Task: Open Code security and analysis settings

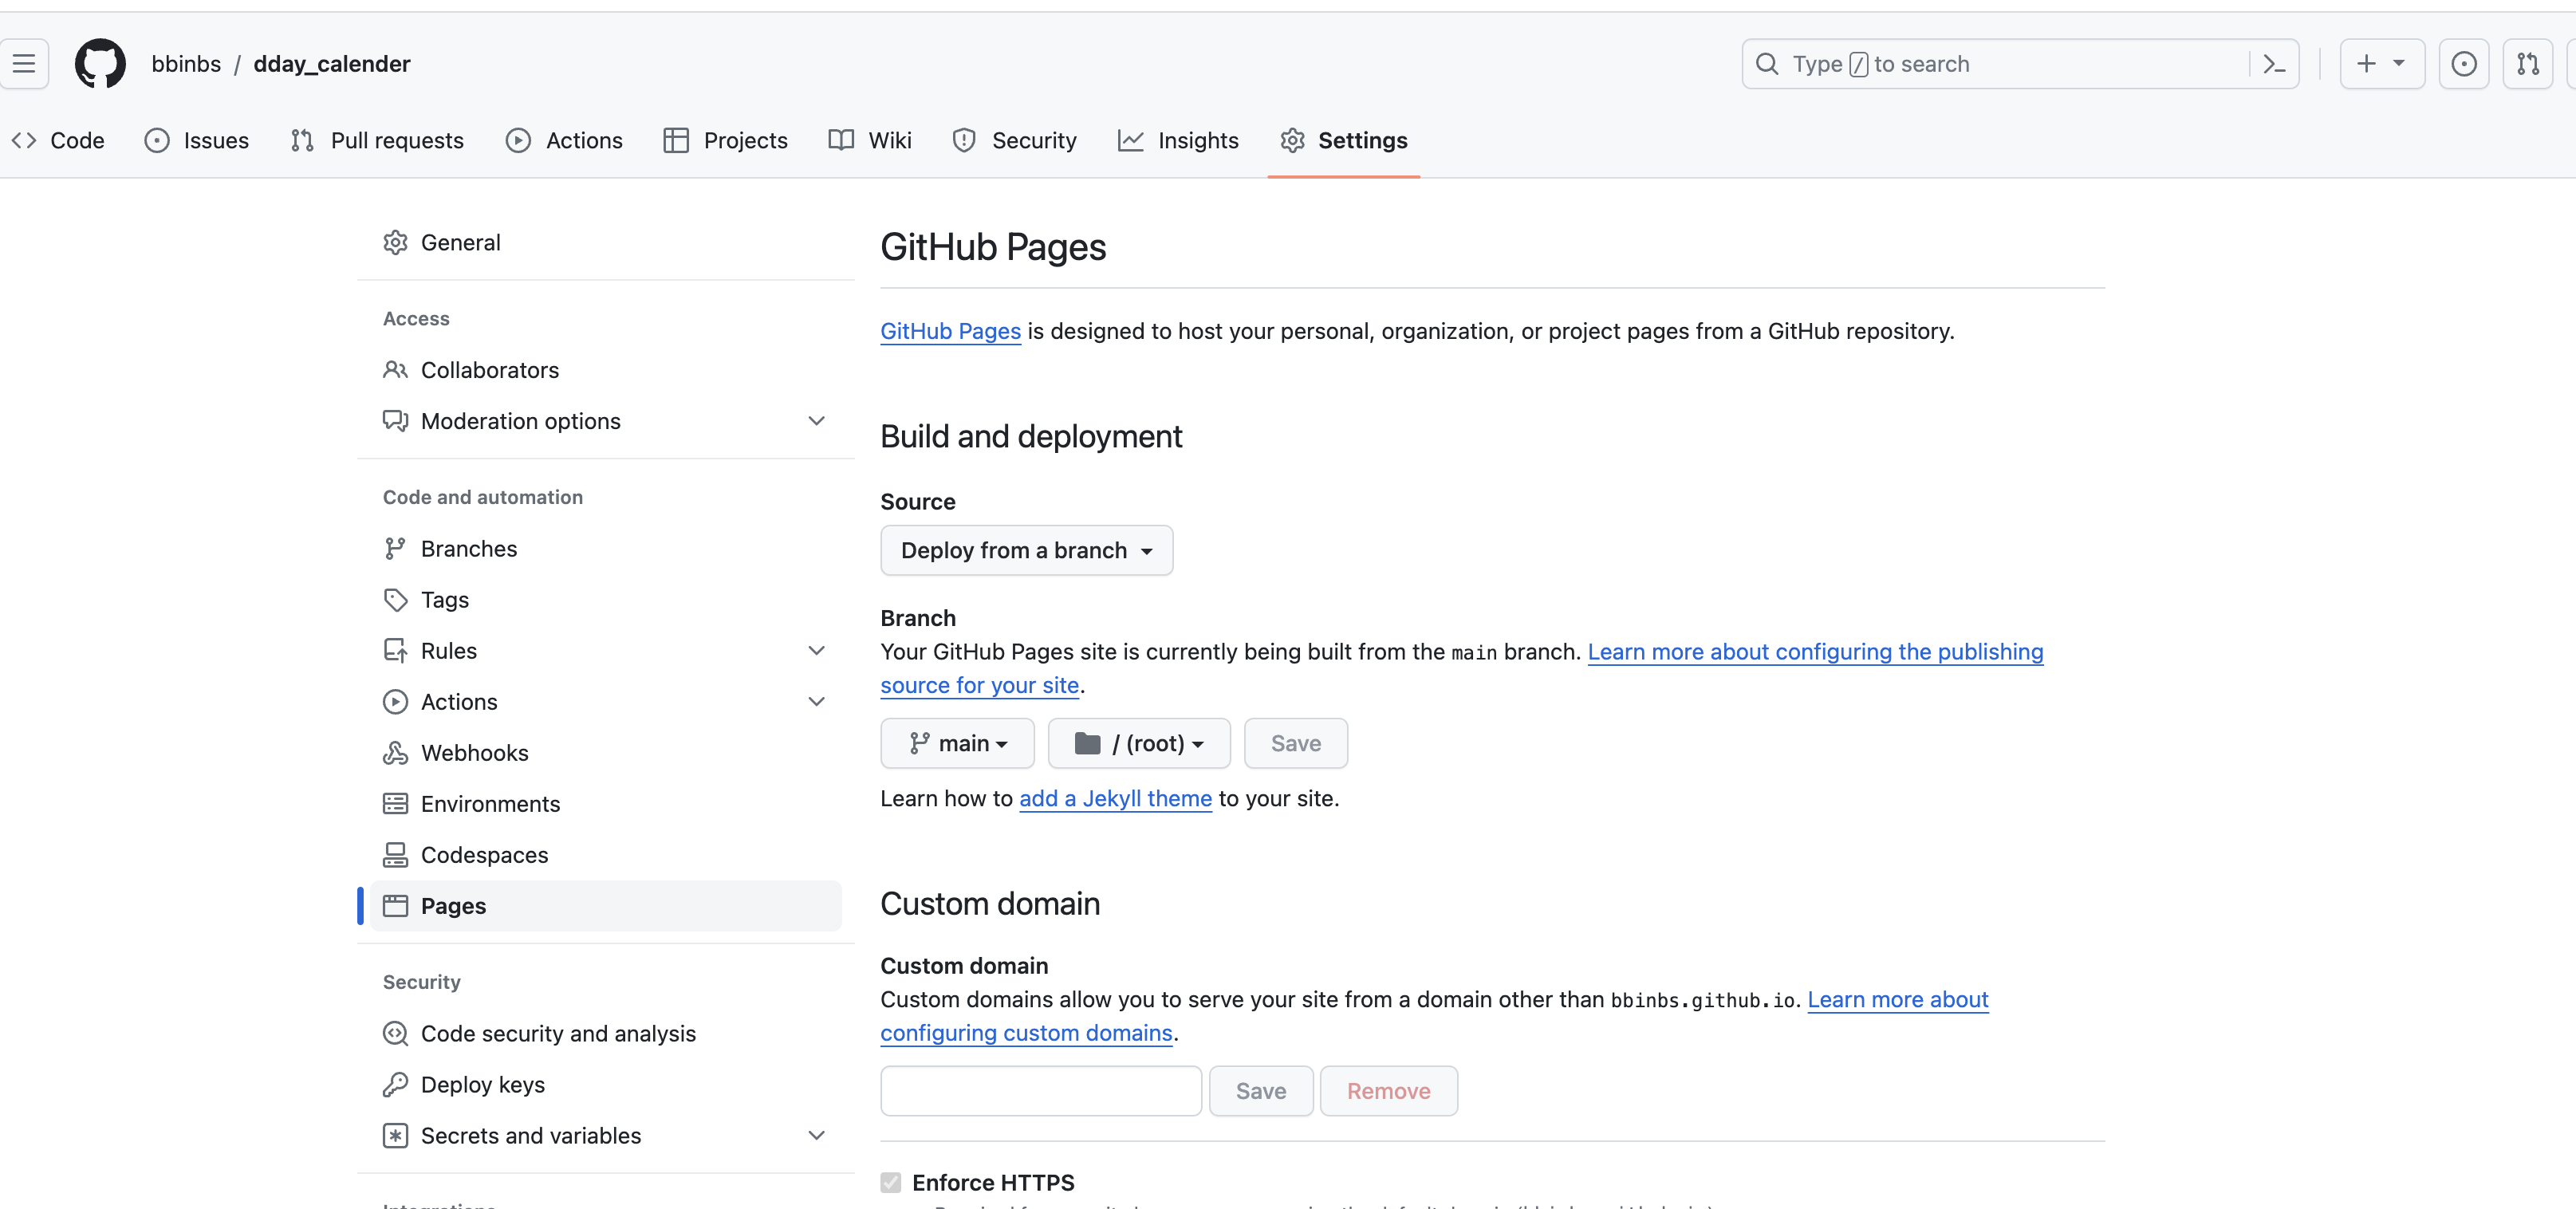Action: (605, 1034)
